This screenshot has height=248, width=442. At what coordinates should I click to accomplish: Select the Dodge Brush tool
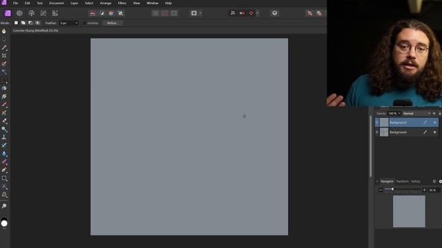tap(4, 129)
